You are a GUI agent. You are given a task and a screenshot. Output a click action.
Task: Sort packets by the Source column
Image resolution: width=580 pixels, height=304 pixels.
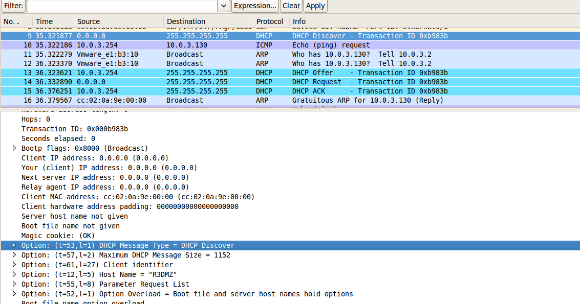pyautogui.click(x=88, y=21)
